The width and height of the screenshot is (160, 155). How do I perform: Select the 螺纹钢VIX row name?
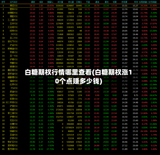[x=12, y=70]
